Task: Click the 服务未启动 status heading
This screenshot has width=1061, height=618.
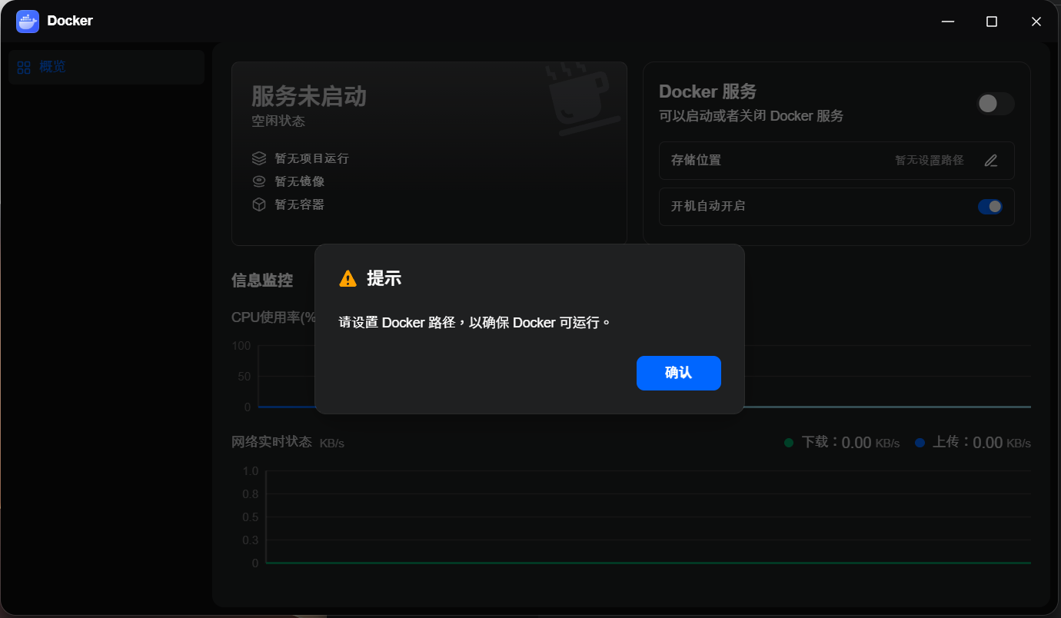Action: click(x=309, y=97)
